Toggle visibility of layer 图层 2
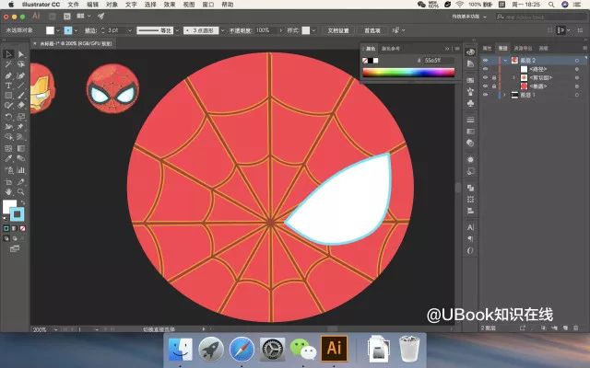Screen dimensions: 590x368 tap(486, 61)
